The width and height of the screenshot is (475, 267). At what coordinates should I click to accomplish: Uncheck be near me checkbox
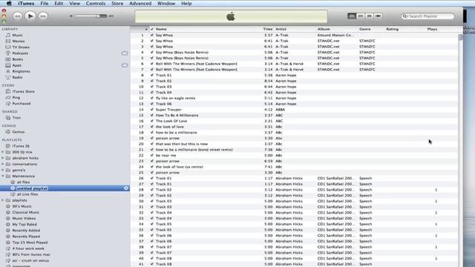[152, 155]
